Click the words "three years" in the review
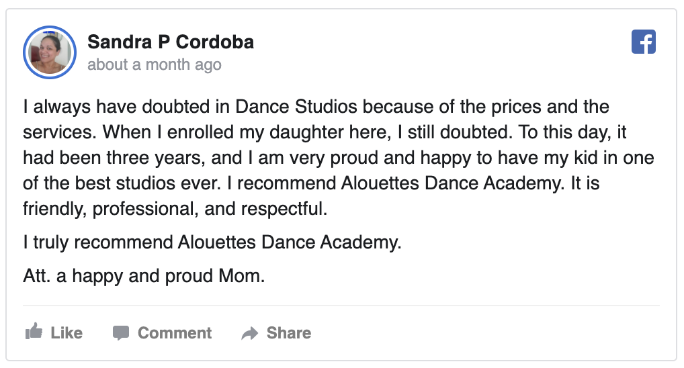This screenshot has width=684, height=368. 141,158
